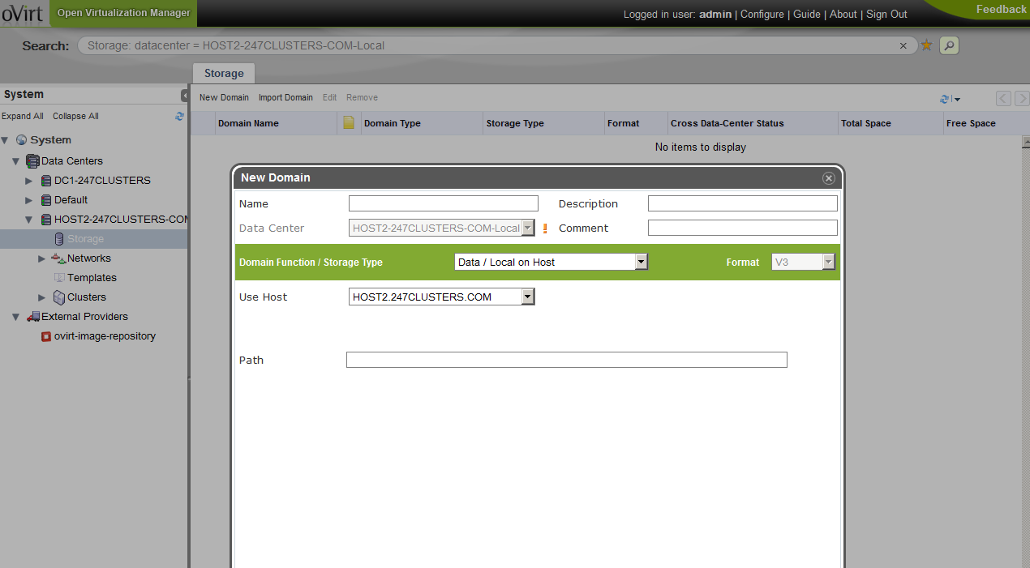Click Import Domain button
This screenshot has height=568, width=1030.
point(285,97)
